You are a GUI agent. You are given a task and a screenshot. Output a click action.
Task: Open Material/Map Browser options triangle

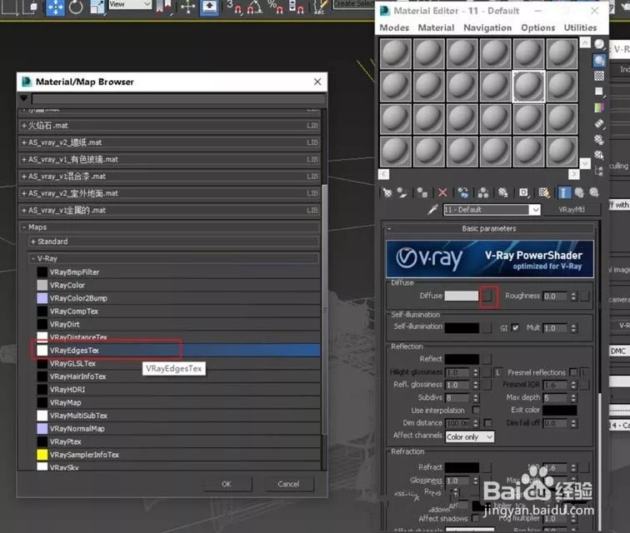23,98
